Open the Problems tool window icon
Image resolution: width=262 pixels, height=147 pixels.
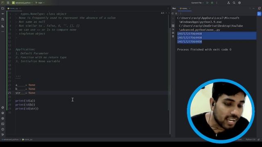[3, 129]
